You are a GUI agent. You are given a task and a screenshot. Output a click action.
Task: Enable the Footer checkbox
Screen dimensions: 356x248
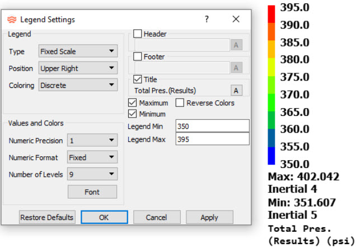pyautogui.click(x=138, y=57)
